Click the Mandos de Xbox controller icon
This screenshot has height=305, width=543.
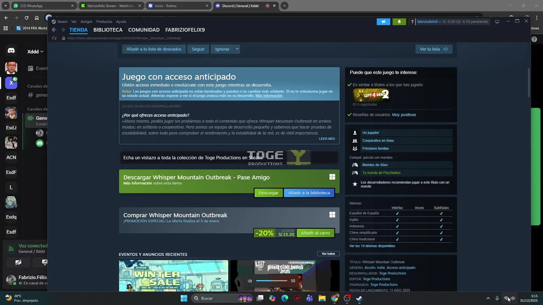(x=355, y=165)
